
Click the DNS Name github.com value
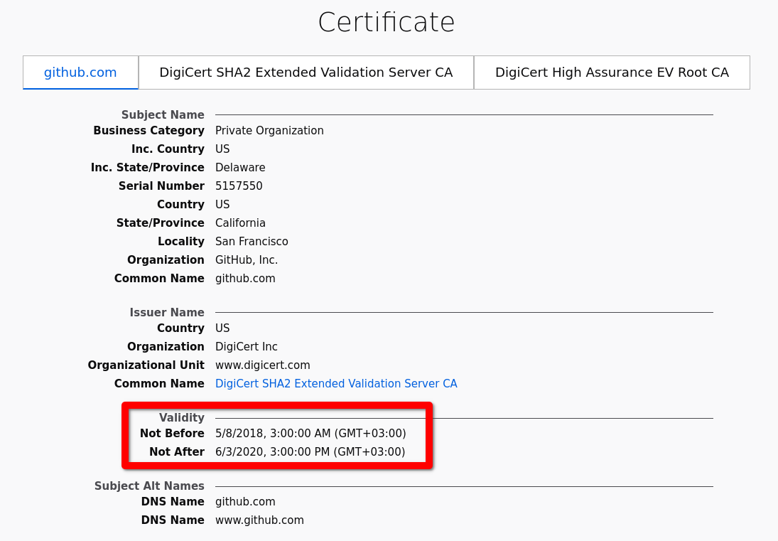(245, 502)
